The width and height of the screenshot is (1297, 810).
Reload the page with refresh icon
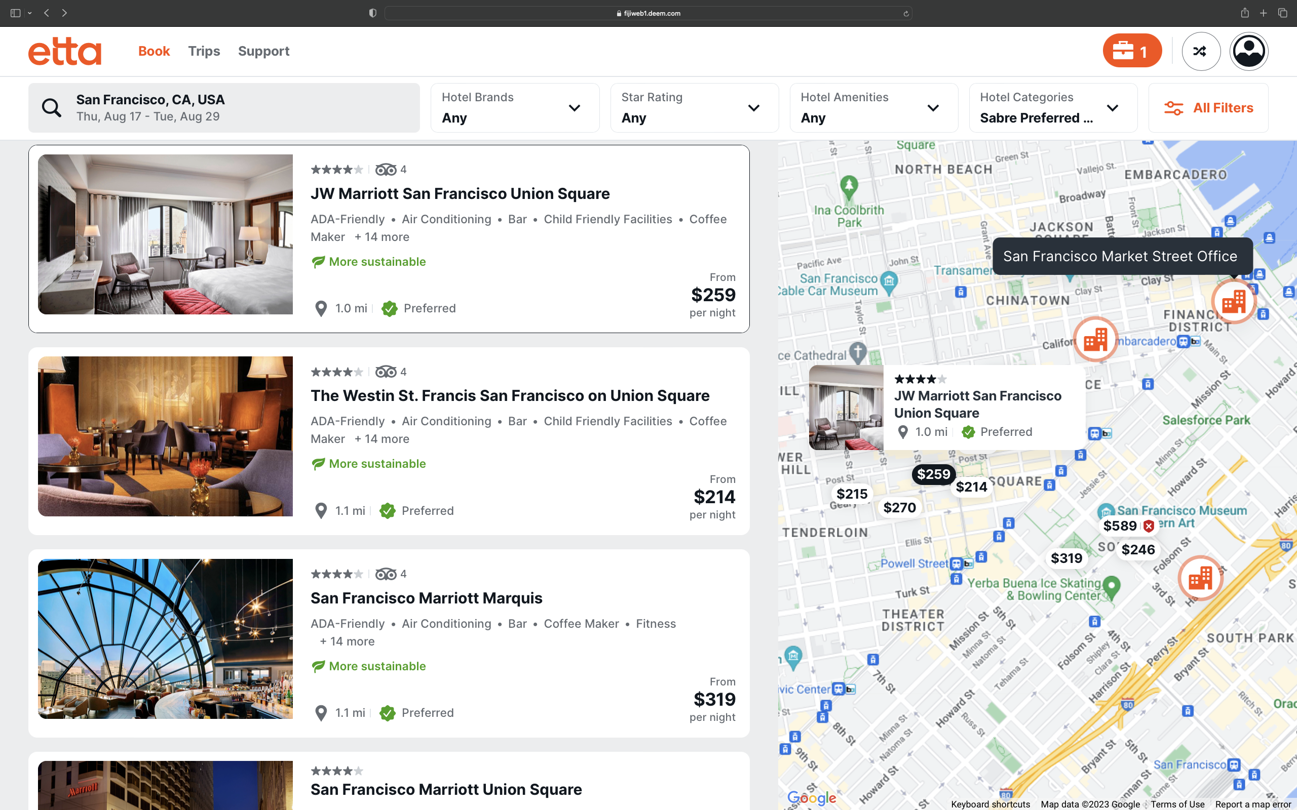pyautogui.click(x=906, y=13)
